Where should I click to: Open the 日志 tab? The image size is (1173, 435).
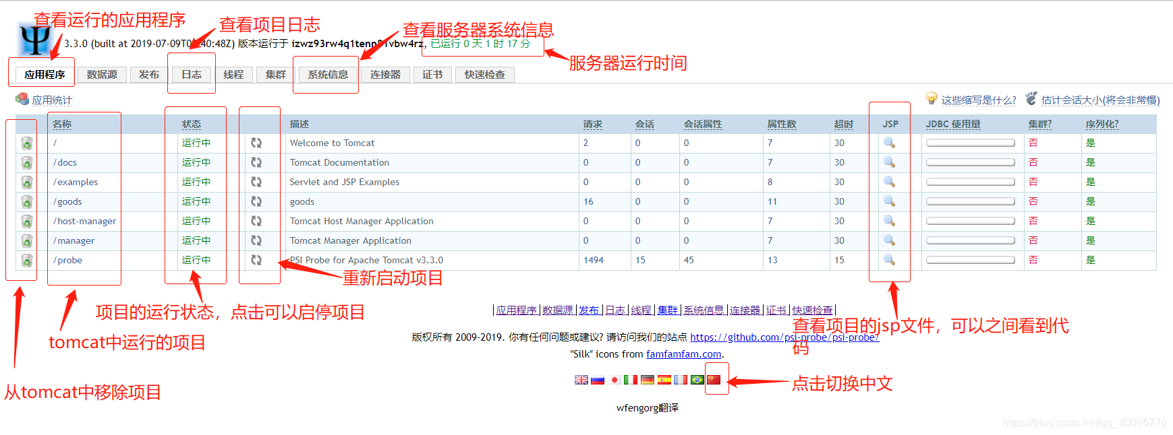(x=192, y=74)
